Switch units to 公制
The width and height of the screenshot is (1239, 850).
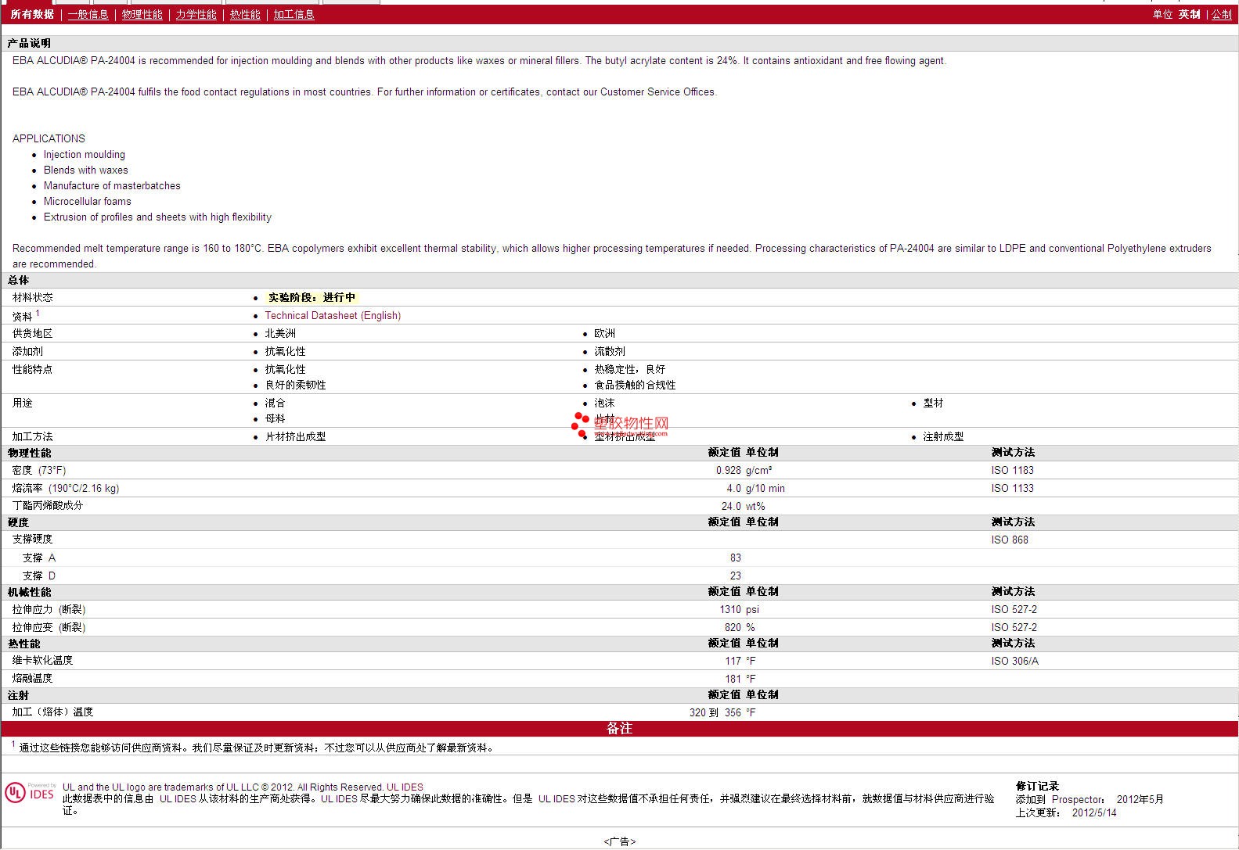1222,14
